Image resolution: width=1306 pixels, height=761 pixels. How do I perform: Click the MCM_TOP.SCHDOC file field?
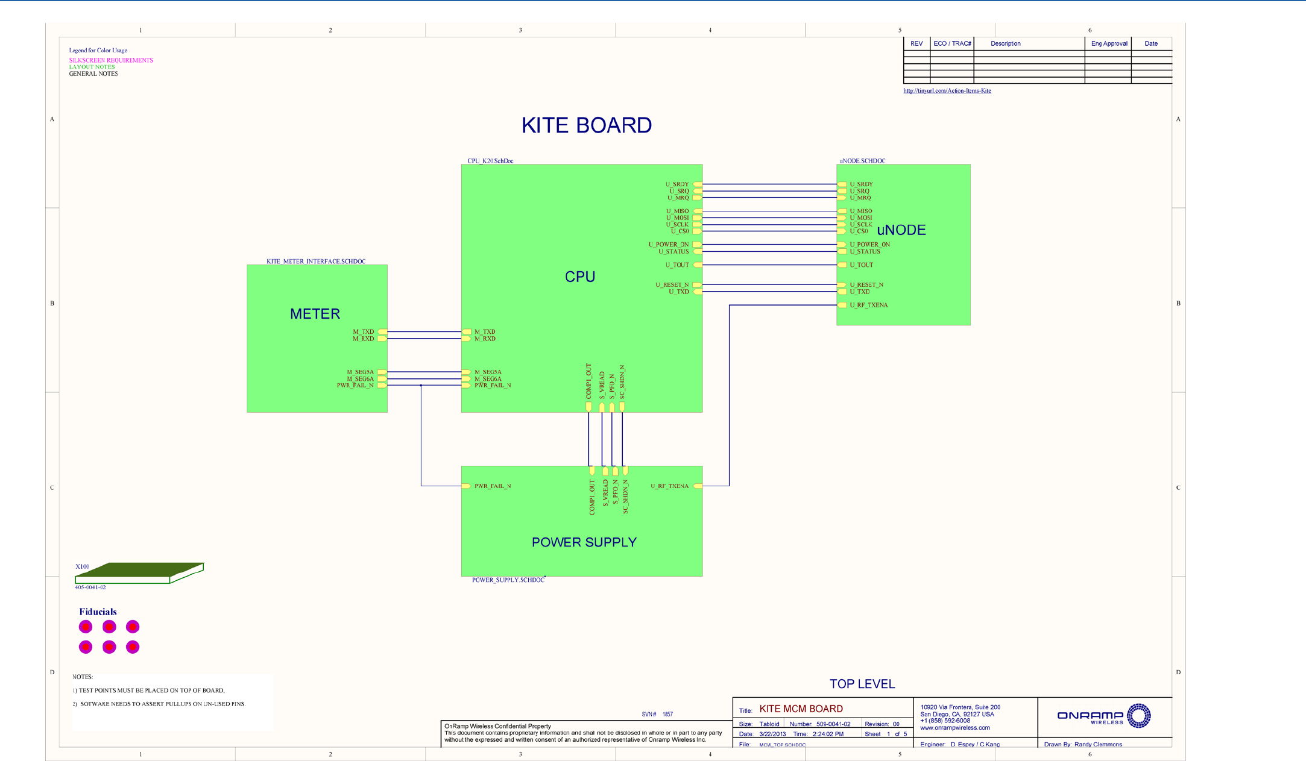[782, 745]
